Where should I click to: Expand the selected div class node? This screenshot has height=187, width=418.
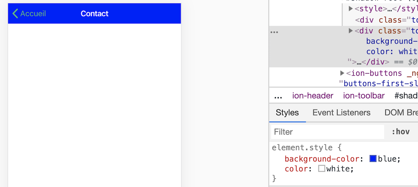[351, 31]
